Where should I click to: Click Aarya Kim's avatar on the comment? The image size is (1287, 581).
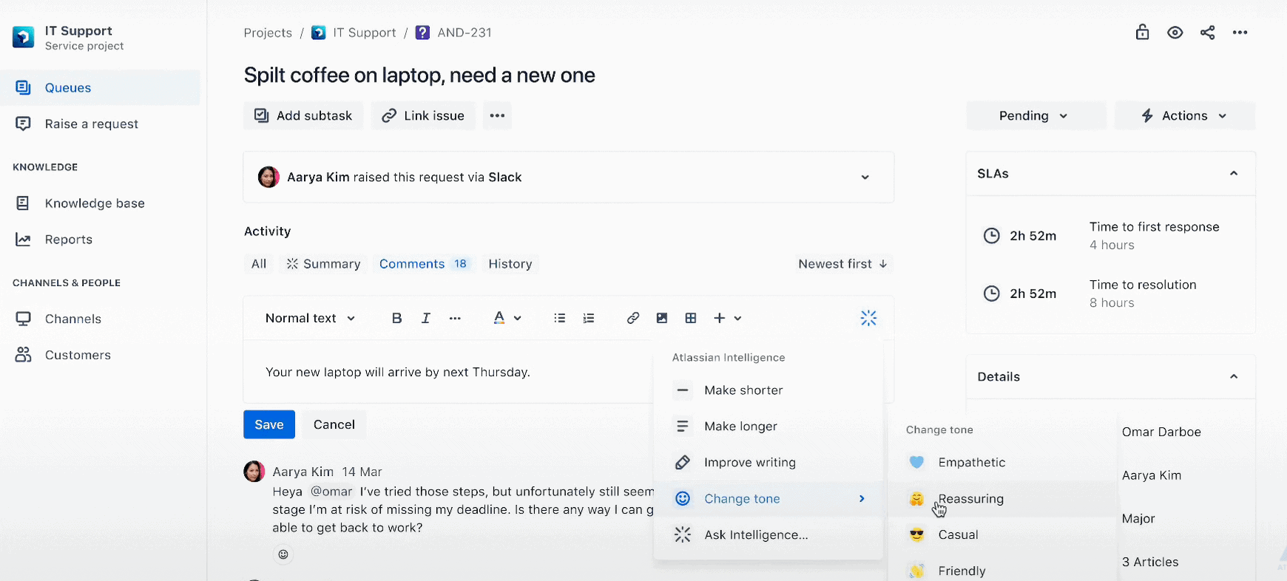[254, 472]
